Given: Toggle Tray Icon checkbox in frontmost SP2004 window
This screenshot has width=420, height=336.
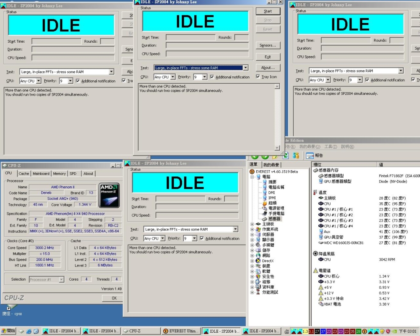Looking at the screenshot, I should [x=258, y=77].
